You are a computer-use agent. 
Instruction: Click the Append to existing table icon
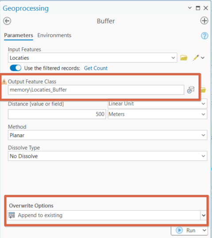click(x=12, y=215)
